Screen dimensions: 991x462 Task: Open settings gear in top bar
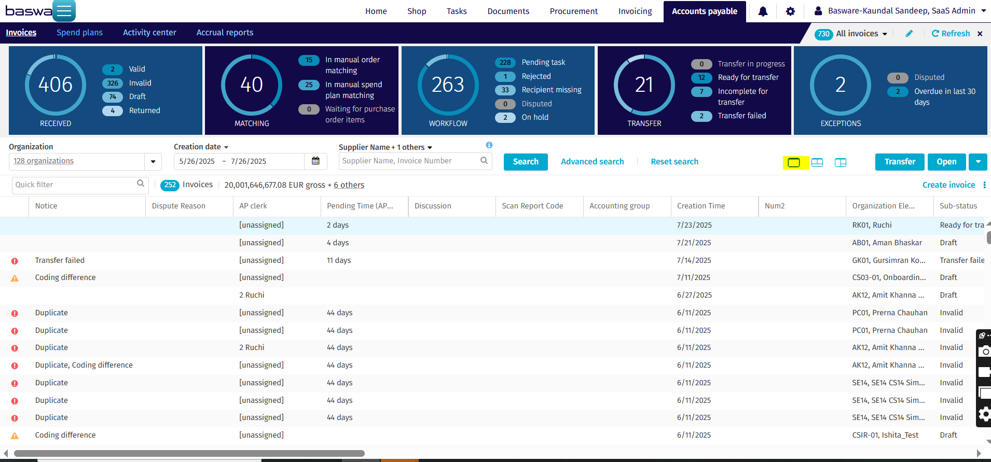(790, 11)
